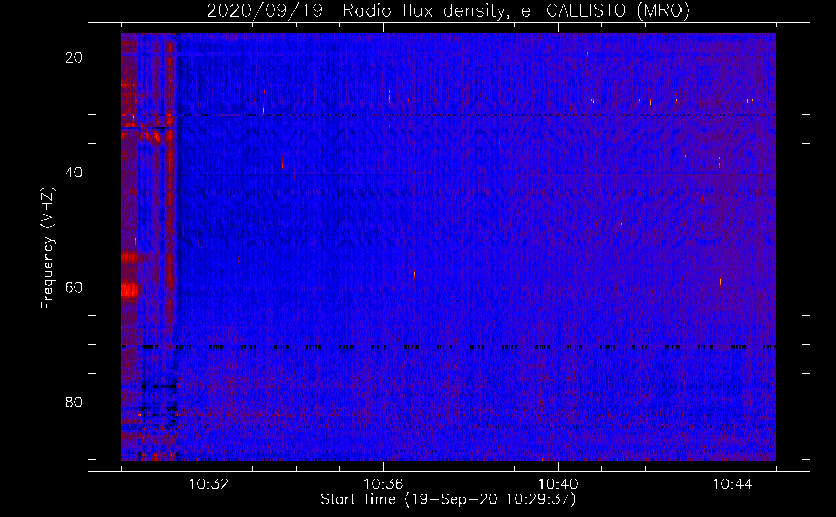Click the '10:40' time axis label
The width and height of the screenshot is (836, 517).
click(x=558, y=484)
